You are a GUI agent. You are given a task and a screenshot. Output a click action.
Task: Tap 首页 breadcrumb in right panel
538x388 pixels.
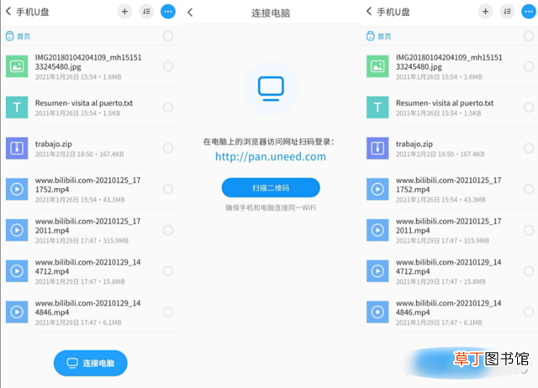[x=379, y=36]
